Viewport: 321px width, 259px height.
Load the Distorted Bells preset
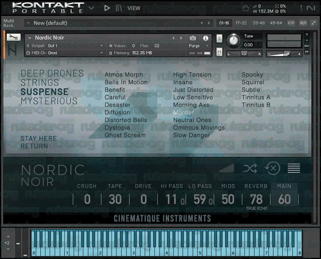pos(126,120)
